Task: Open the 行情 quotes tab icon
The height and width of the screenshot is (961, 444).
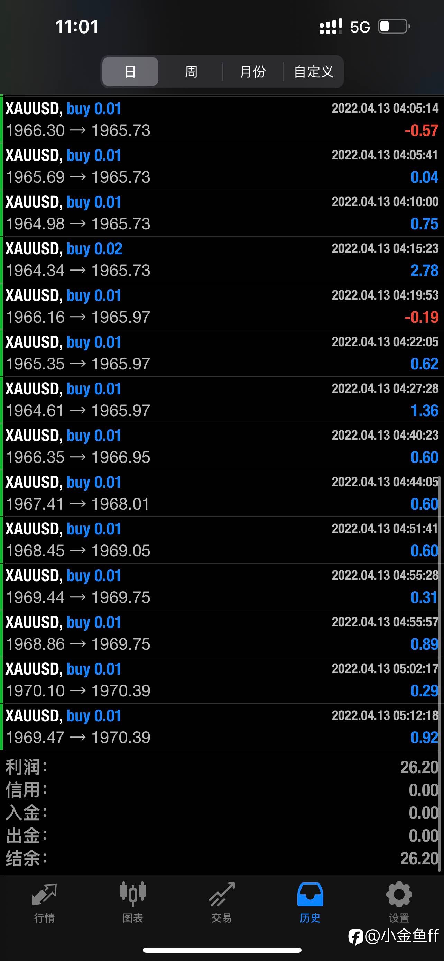Action: 44,894
